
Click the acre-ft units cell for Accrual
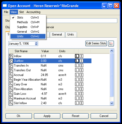click(x=62, y=75)
